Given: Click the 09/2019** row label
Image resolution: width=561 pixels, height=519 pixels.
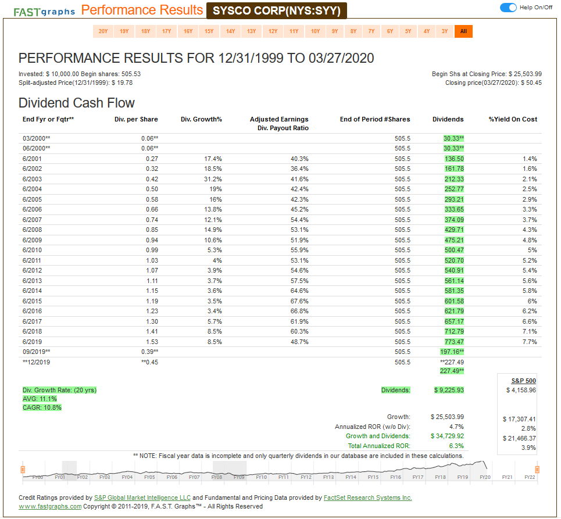Looking at the screenshot, I should point(37,352).
